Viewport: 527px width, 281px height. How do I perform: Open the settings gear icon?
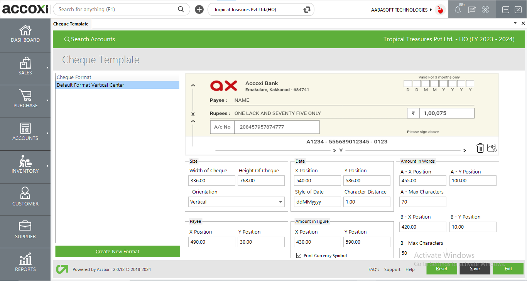[485, 10]
